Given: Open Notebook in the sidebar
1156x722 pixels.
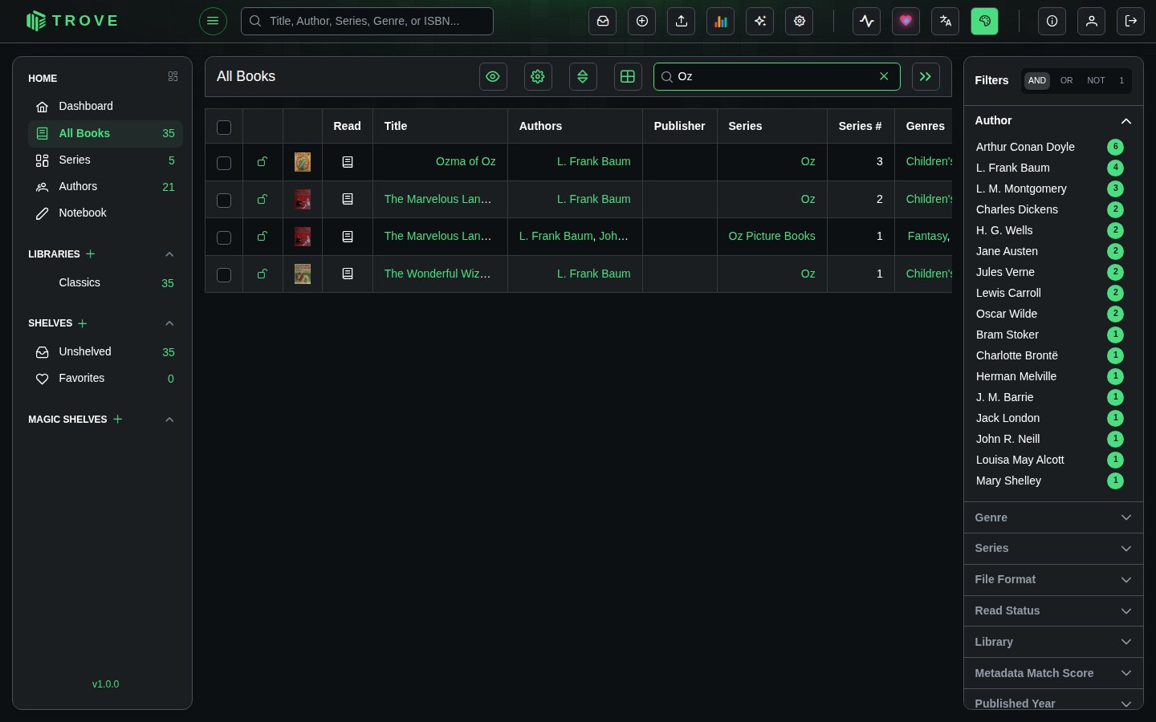Looking at the screenshot, I should (x=105, y=213).
